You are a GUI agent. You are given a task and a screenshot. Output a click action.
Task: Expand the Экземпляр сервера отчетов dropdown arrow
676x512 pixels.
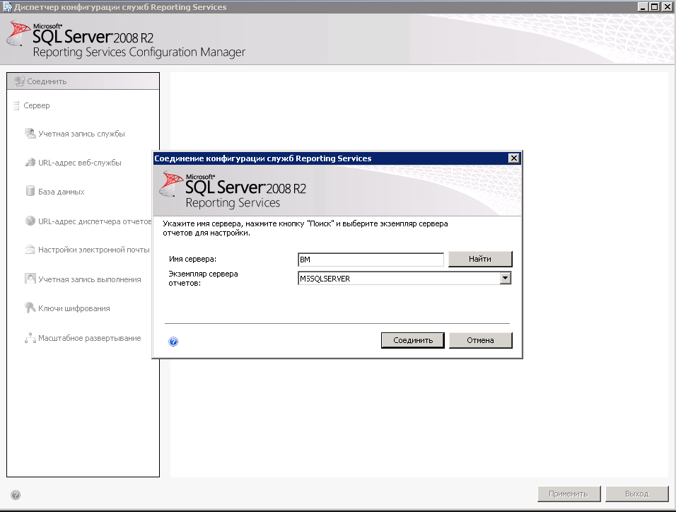click(505, 279)
